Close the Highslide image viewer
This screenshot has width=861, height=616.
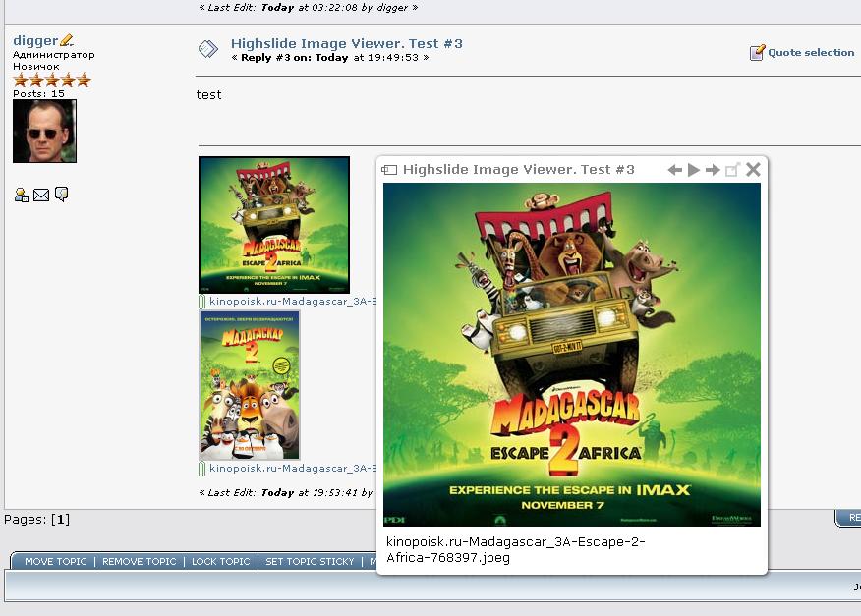(753, 170)
